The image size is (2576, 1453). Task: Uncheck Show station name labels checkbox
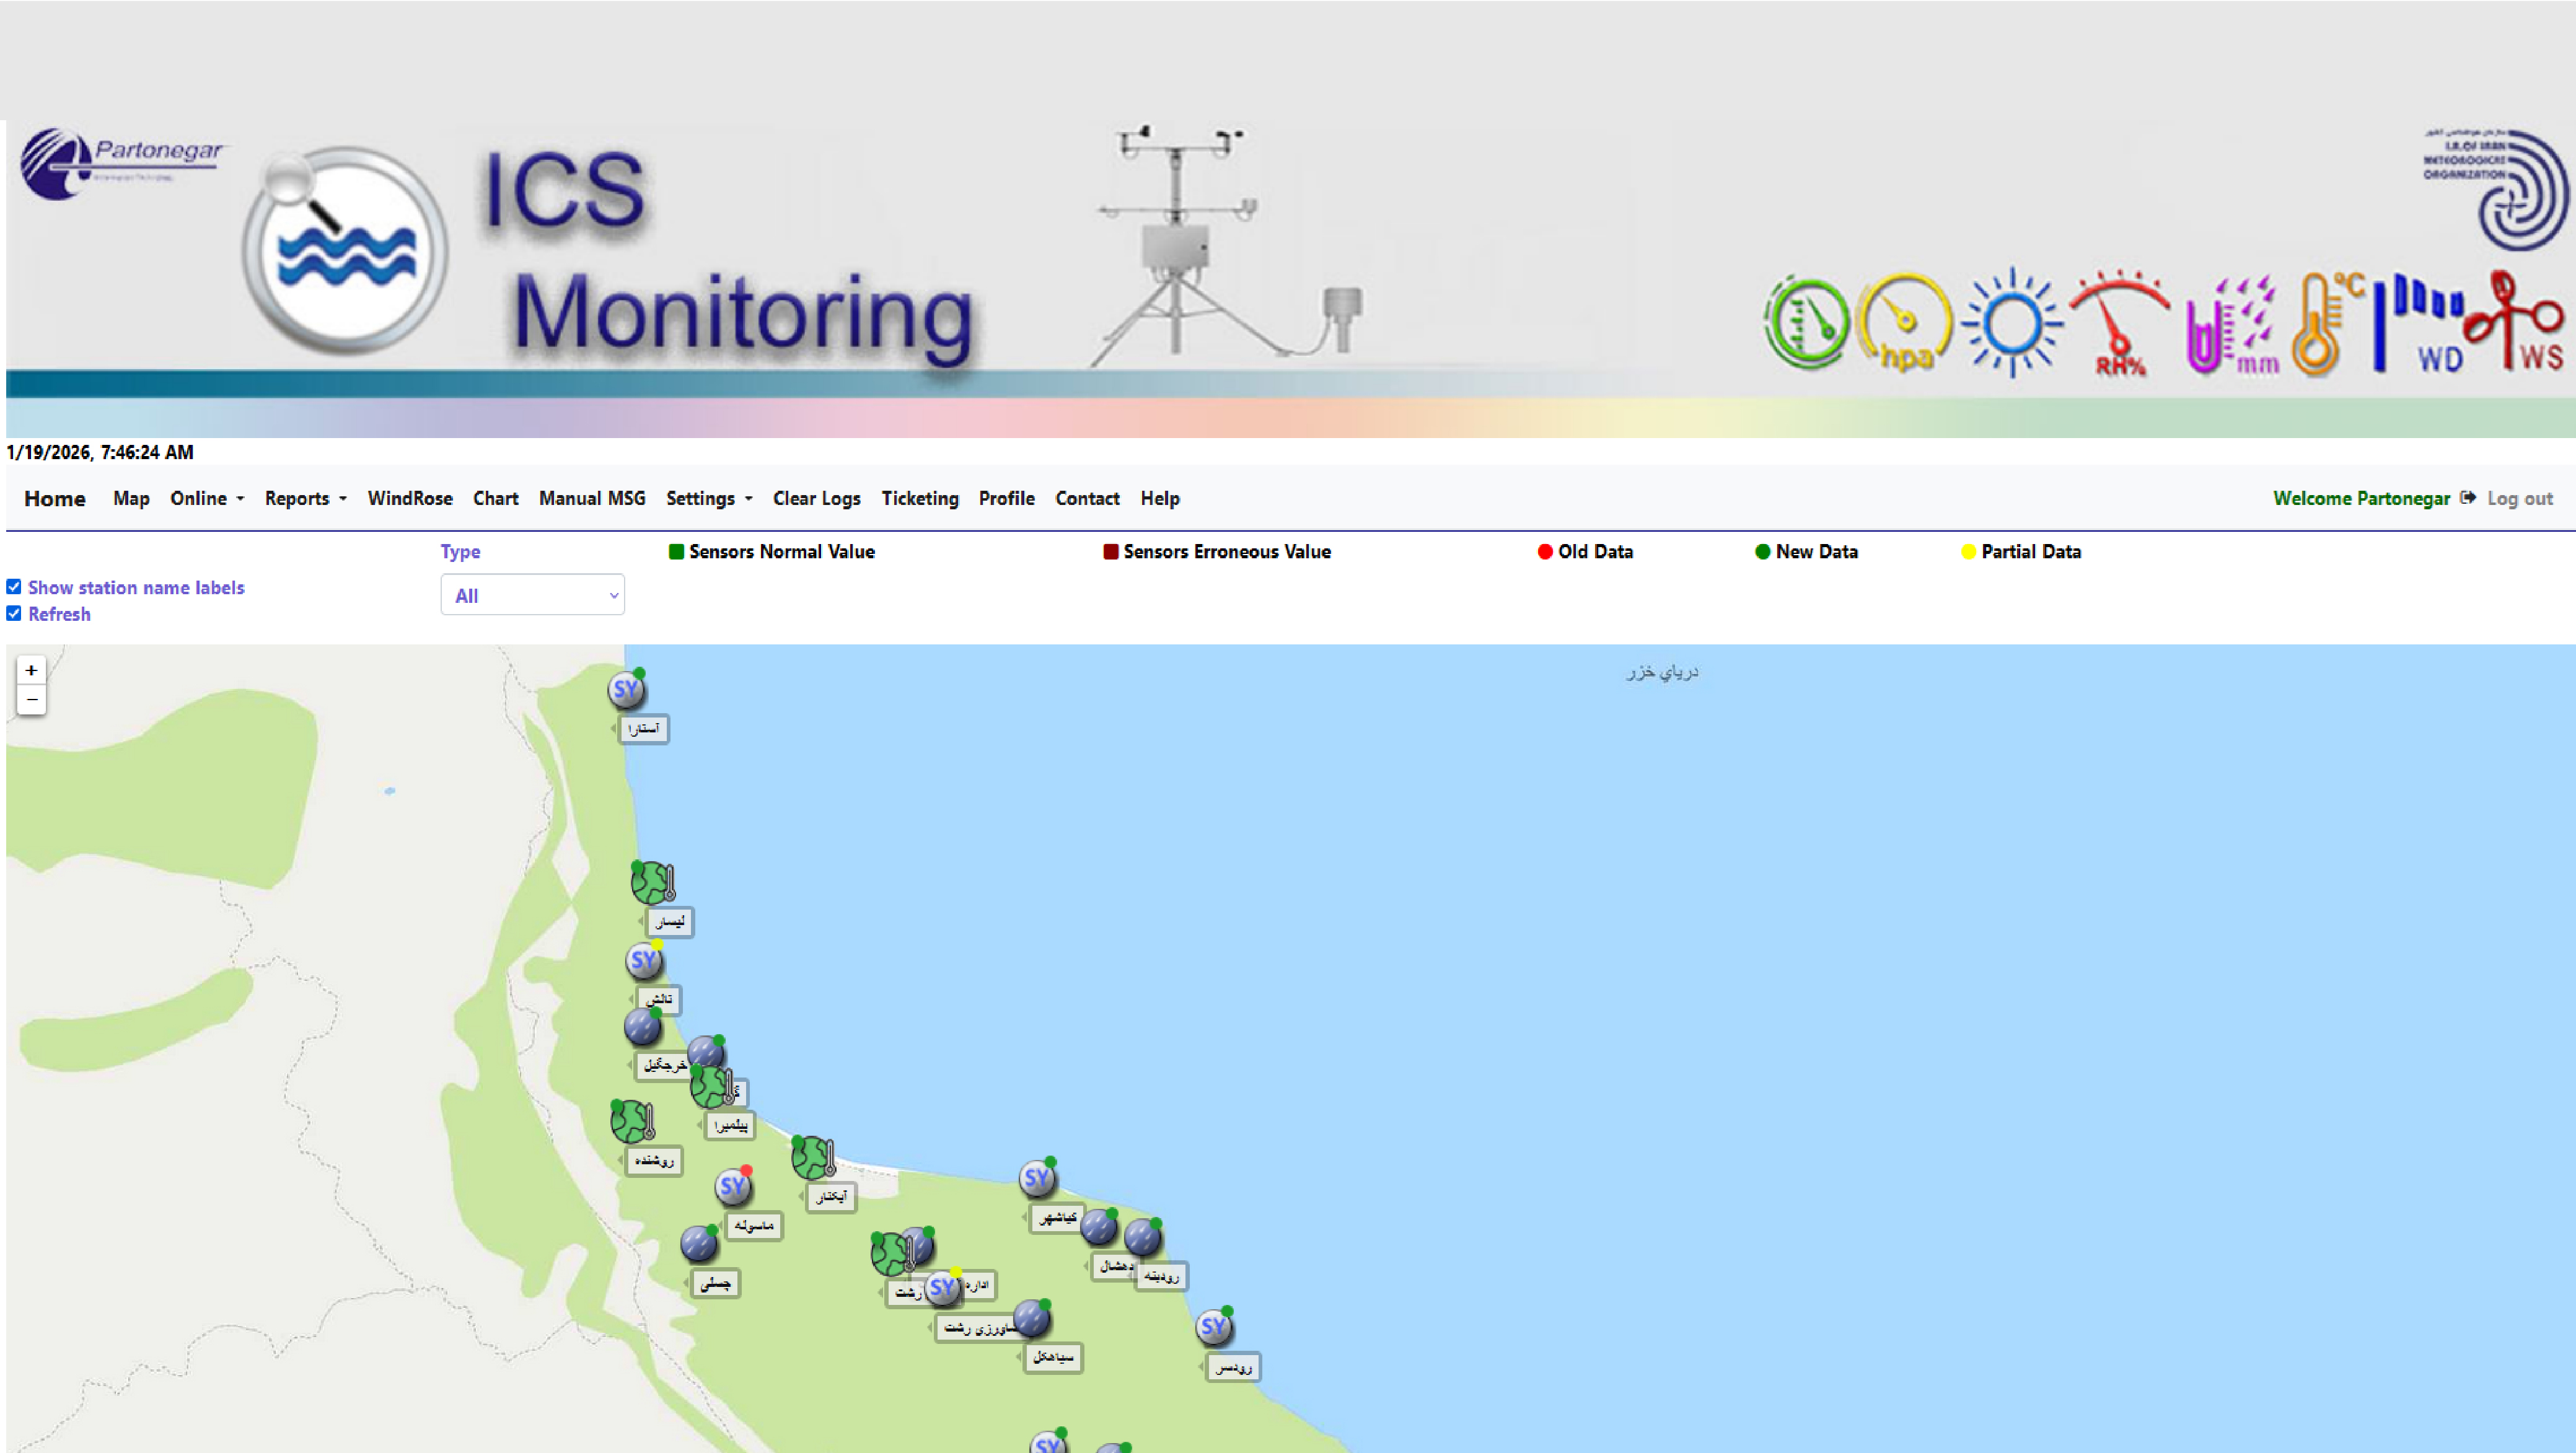14,587
